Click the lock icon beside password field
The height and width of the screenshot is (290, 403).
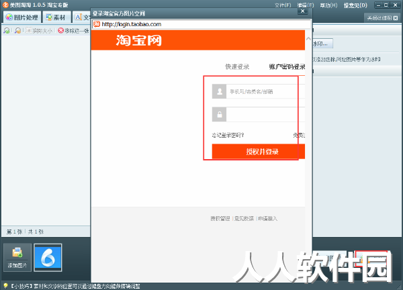click(219, 114)
